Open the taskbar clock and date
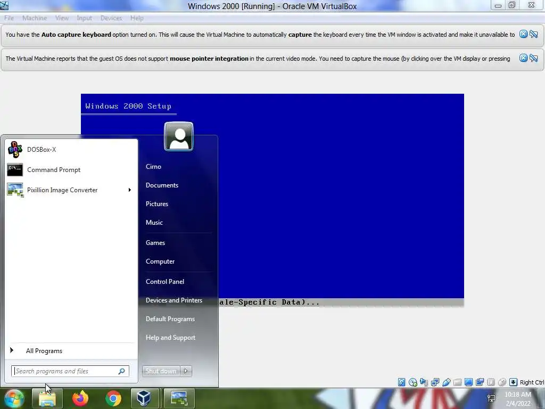Screen dimensions: 545x409 click(518, 399)
